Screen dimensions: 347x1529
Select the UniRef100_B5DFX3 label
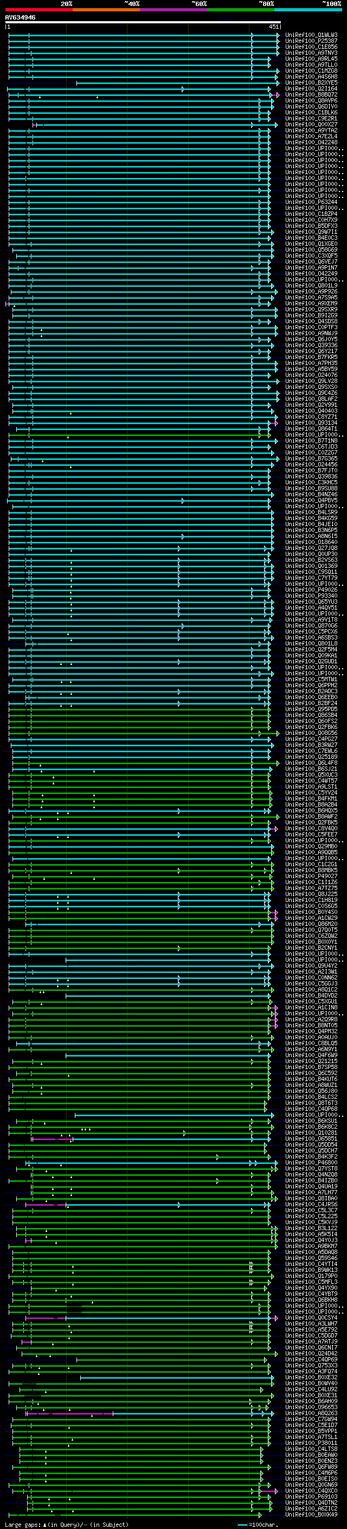tap(311, 226)
